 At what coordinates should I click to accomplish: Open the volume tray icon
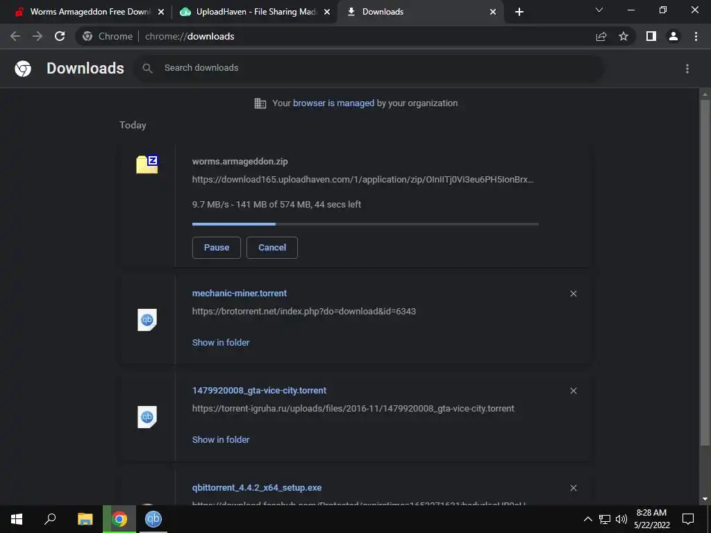621,519
